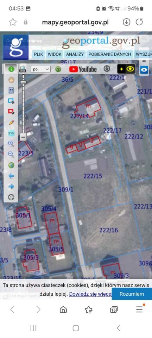Select the green info identify tool
The height and width of the screenshot is (338, 152).
click(x=11, y=69)
